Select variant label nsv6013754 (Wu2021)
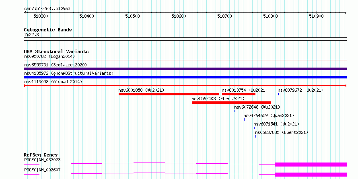Image resolution: width=358 pixels, height=179 pixels. (x=245, y=90)
